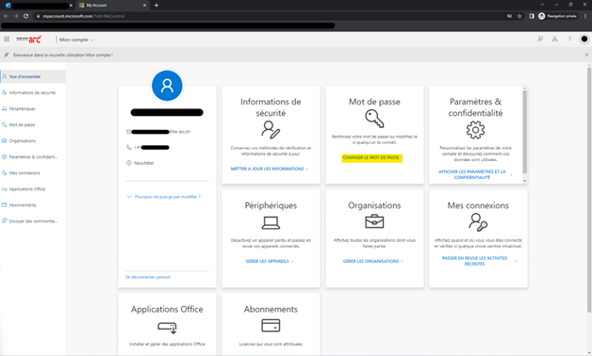
Task: Click the feedback person icon in header
Action: [540, 39]
